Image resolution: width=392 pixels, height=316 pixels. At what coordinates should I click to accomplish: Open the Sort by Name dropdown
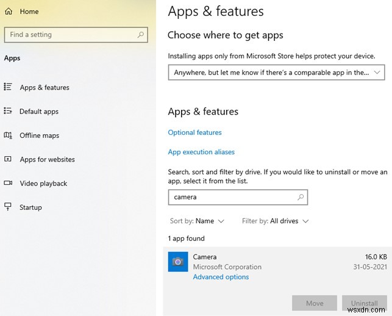point(197,221)
